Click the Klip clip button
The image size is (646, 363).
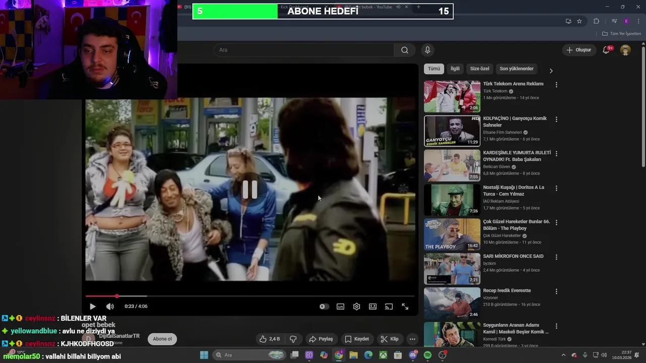coord(389,339)
